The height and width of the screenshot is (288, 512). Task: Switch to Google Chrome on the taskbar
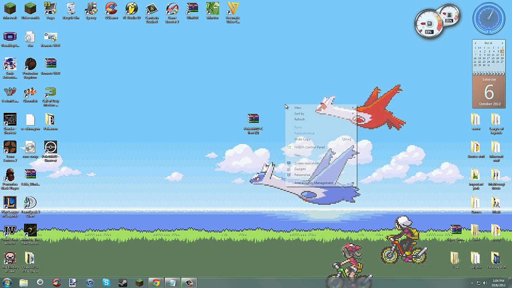coord(156,283)
